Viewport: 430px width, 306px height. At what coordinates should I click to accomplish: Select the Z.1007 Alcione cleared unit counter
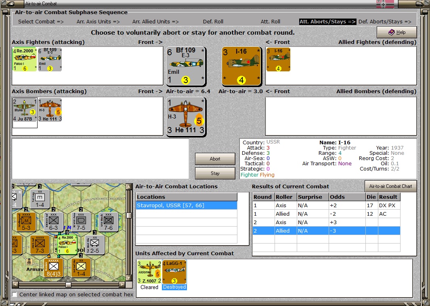149,272
